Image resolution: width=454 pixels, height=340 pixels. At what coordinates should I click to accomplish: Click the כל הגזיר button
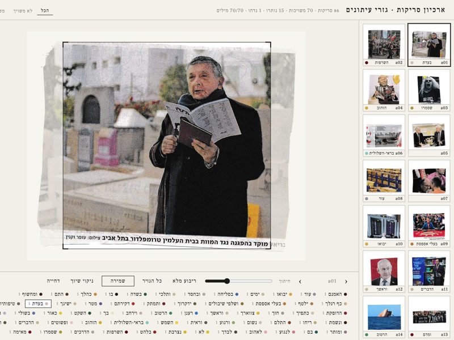point(152,281)
